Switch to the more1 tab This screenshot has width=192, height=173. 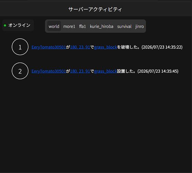(69, 26)
